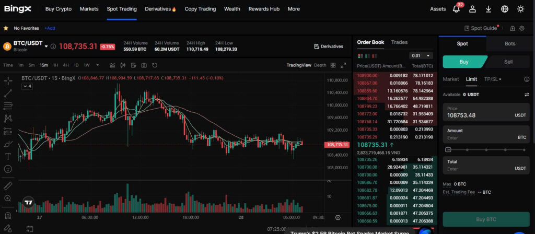The width and height of the screenshot is (535, 234).
Task: Open the go-to-date calendar icon
Action: [x=30, y=229]
